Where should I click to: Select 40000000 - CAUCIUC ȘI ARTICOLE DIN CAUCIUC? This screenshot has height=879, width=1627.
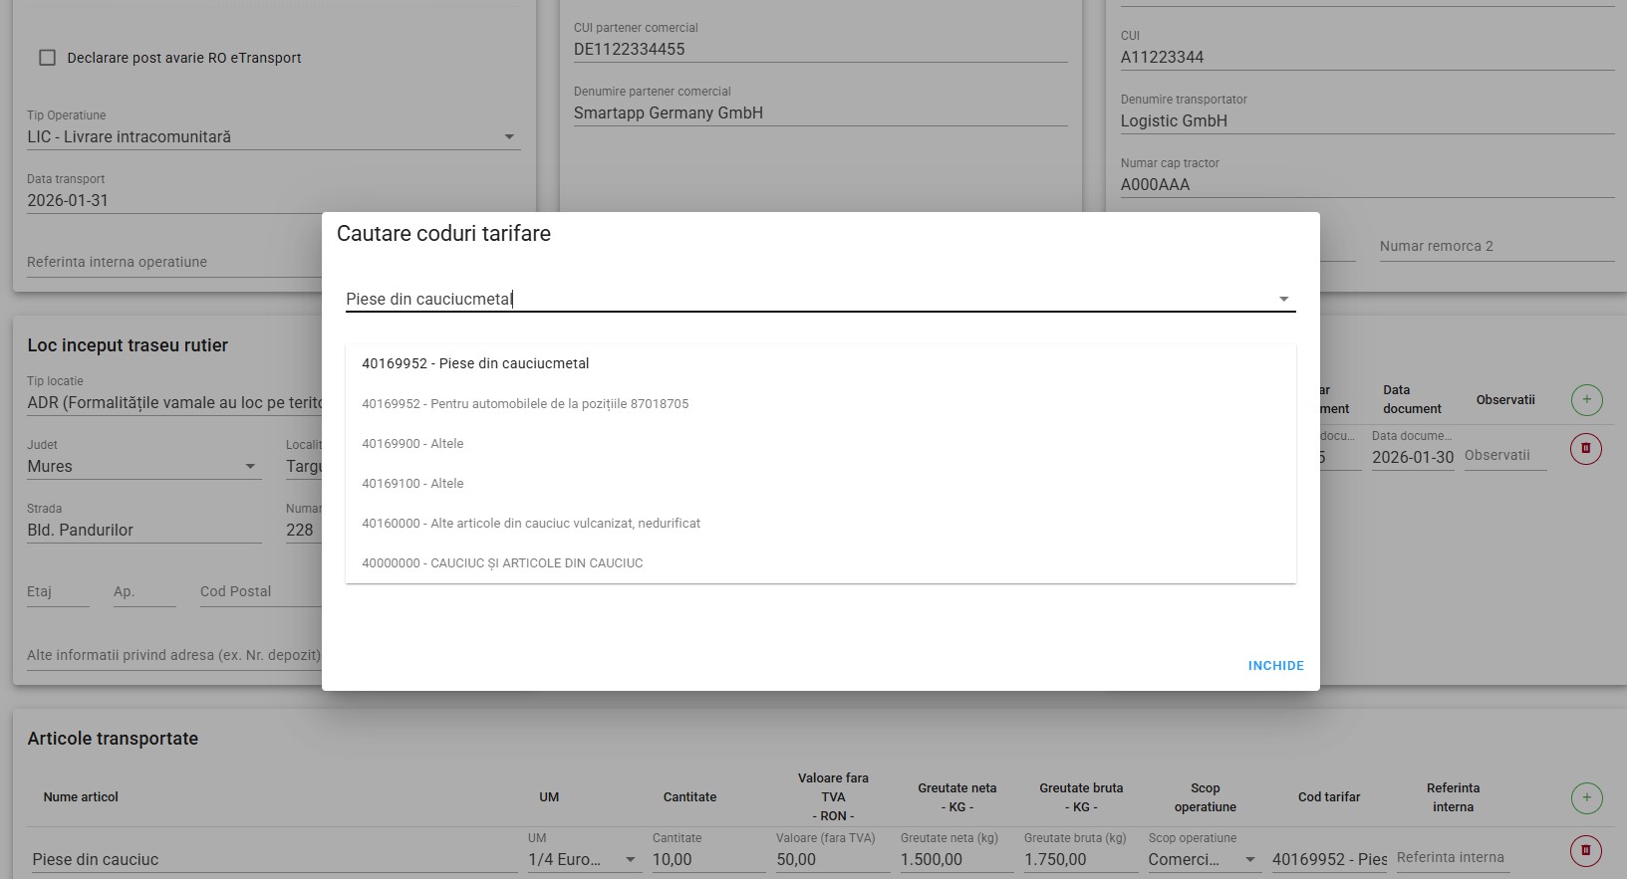[x=502, y=562]
